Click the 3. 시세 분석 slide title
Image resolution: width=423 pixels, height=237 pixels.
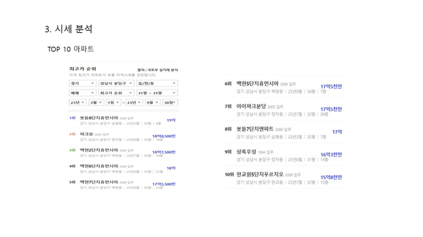69,29
